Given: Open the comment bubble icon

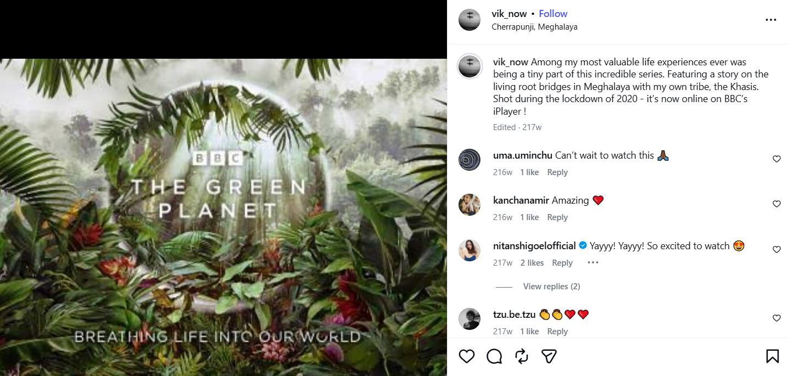Looking at the screenshot, I should [x=494, y=356].
